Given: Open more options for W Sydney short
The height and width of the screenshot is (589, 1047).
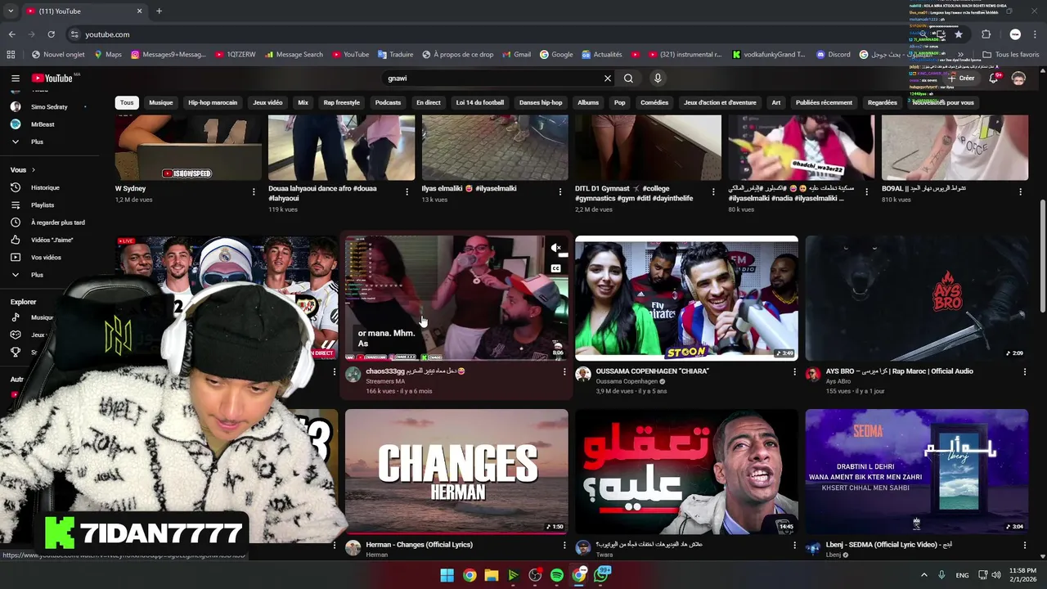Looking at the screenshot, I should [254, 191].
